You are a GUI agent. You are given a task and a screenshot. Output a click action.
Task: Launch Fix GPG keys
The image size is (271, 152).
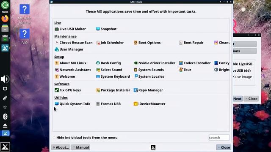click(x=68, y=90)
